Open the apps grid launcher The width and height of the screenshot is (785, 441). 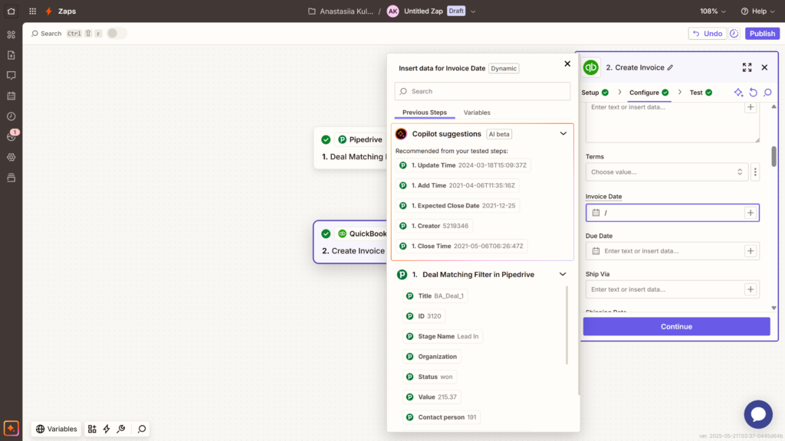[x=32, y=11]
